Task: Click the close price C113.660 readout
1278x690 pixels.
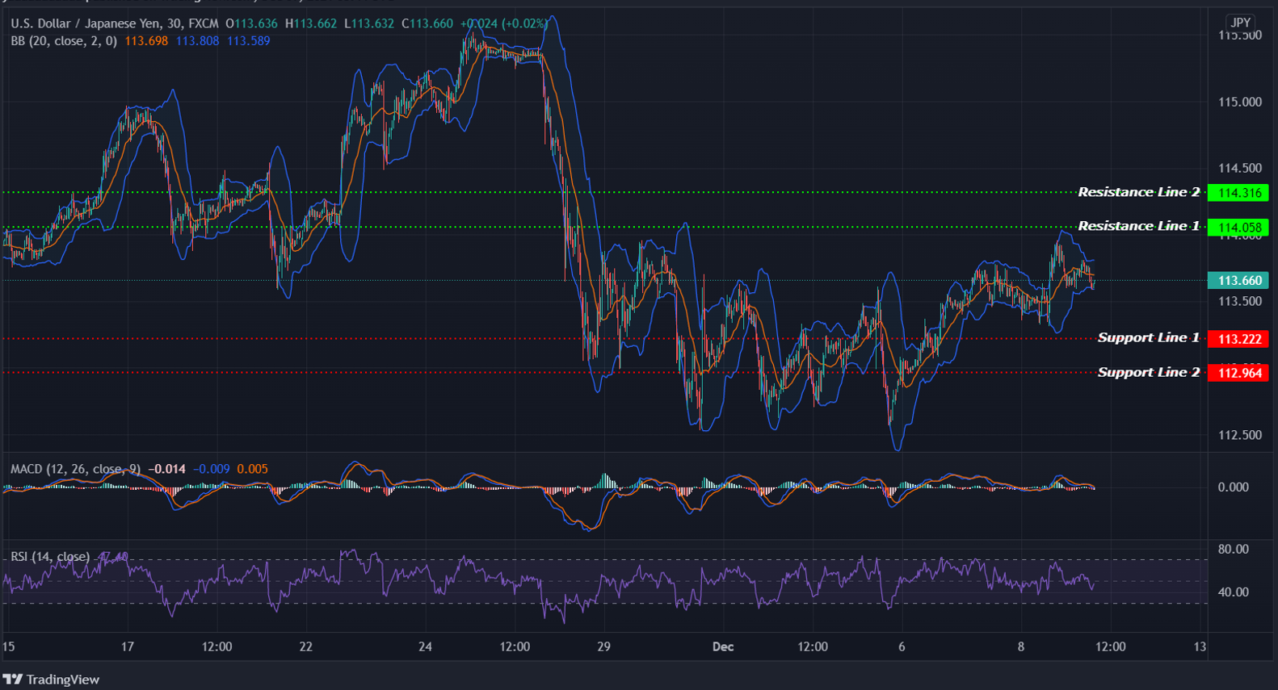Action: [x=427, y=23]
